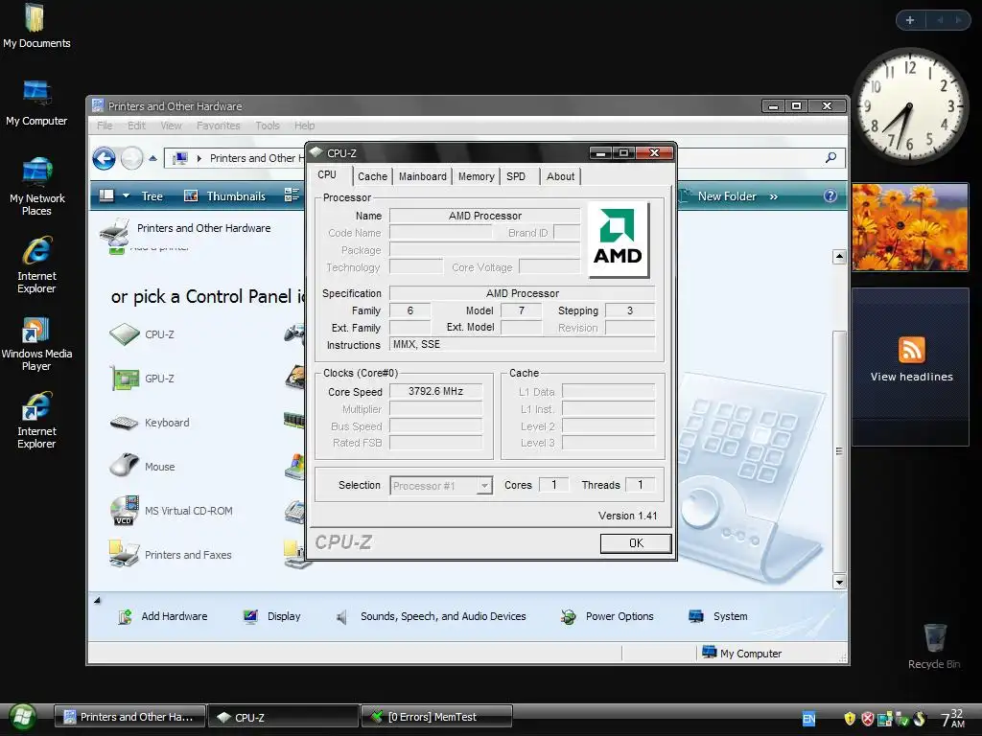982x736 pixels.
Task: Collapse the bottom panel via small triangle
Action: [97, 601]
